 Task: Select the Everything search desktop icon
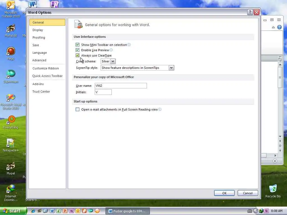pos(11,122)
